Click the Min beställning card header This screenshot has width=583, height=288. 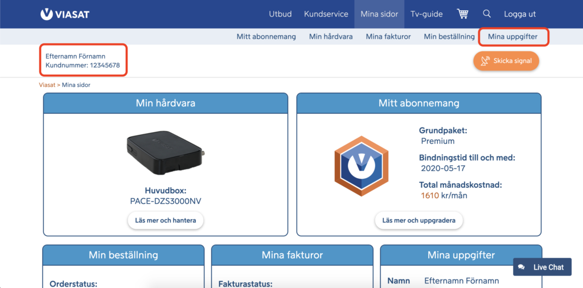click(x=124, y=255)
